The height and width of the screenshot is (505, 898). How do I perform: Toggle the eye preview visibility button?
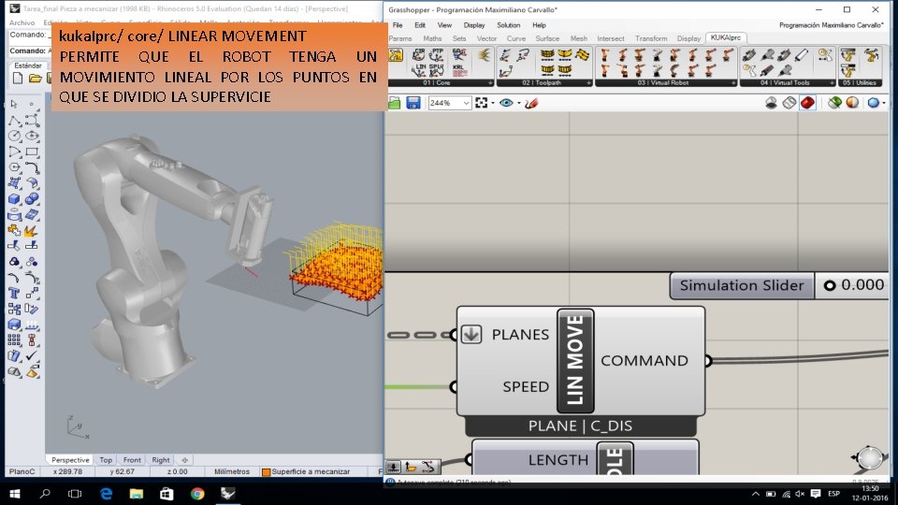click(x=506, y=103)
